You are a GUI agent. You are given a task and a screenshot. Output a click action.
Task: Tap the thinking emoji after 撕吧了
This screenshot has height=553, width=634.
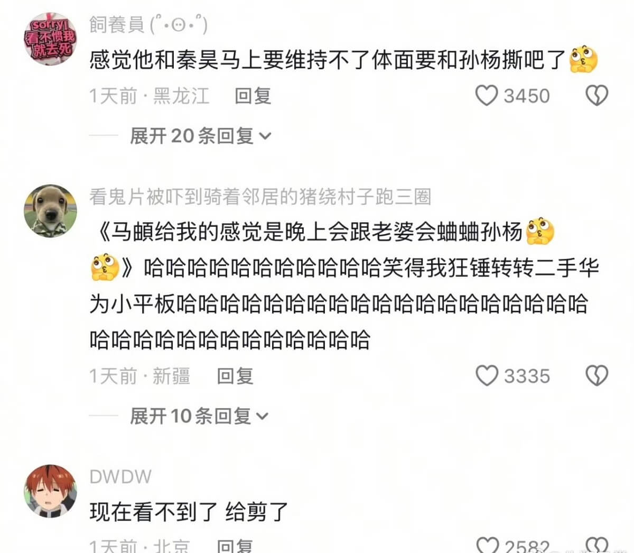(x=583, y=60)
